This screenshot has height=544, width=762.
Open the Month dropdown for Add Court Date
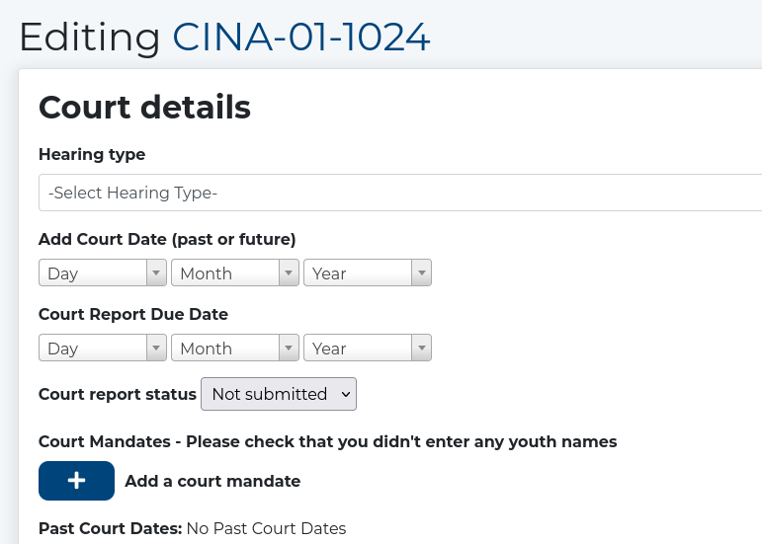pyautogui.click(x=234, y=272)
